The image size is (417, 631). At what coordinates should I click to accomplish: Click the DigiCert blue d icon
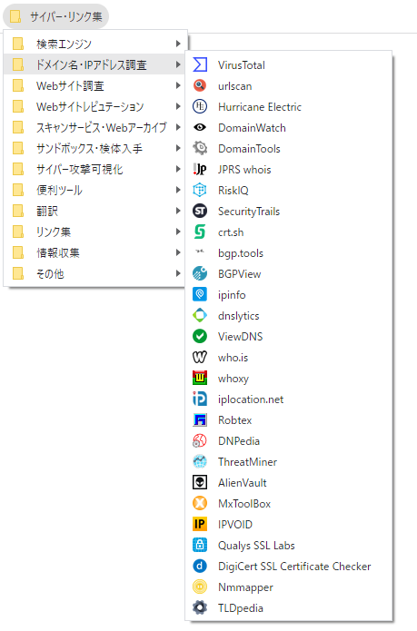pyautogui.click(x=200, y=567)
